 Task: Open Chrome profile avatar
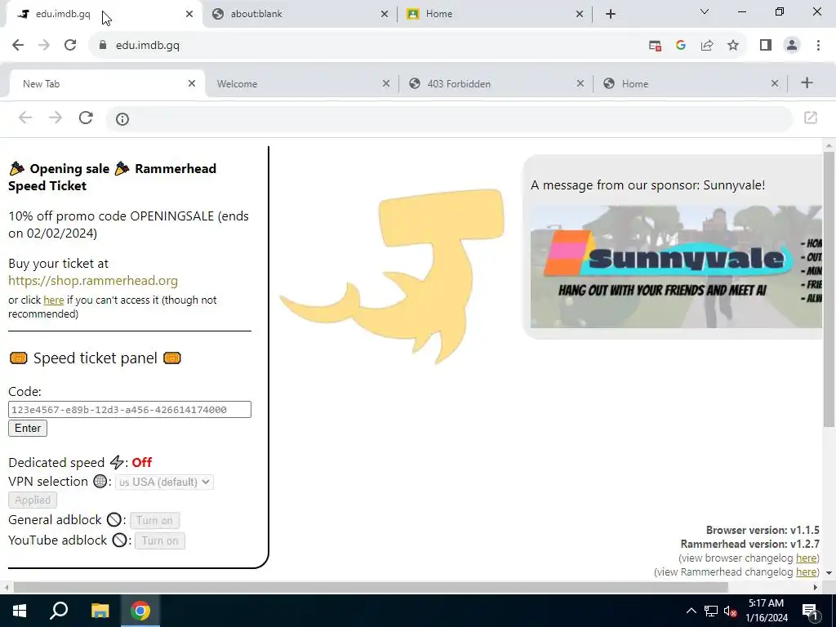point(792,46)
